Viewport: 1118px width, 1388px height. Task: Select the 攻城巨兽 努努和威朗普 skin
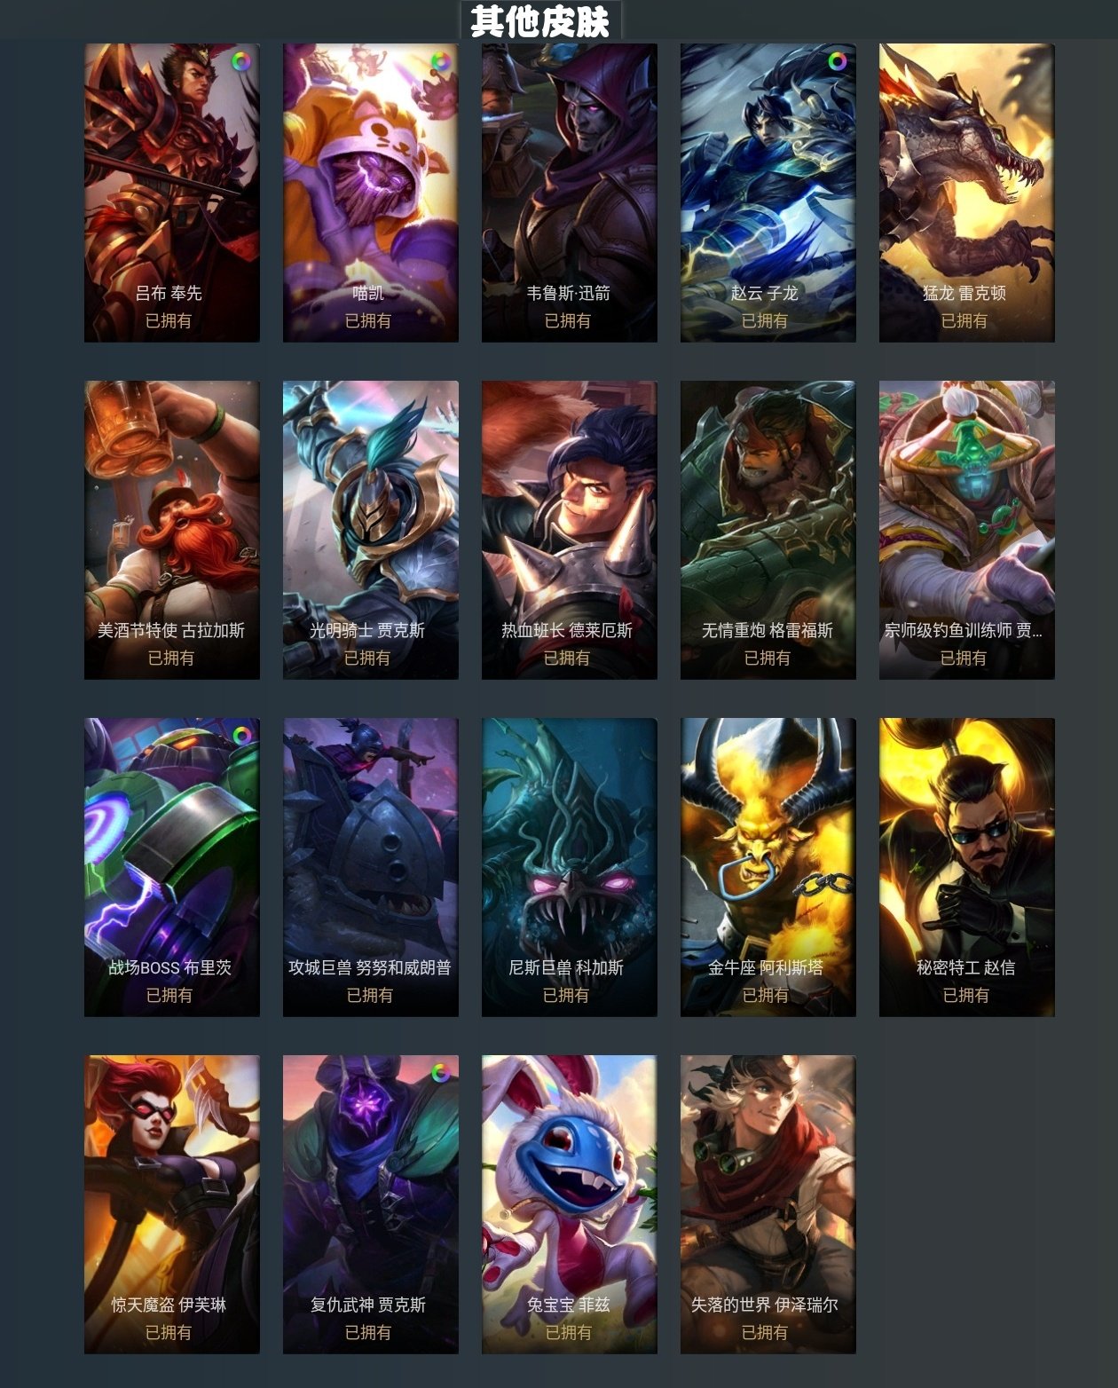[x=371, y=867]
